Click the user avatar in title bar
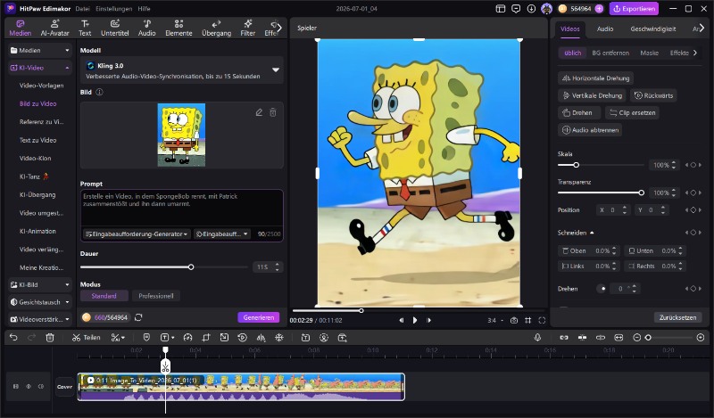Viewport: 714px width, 418px height. tap(546, 9)
